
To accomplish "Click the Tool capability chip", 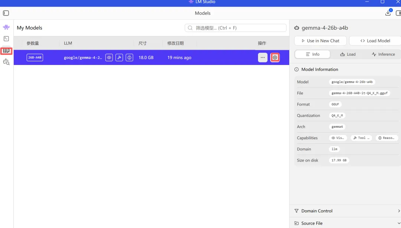I will pos(361,138).
